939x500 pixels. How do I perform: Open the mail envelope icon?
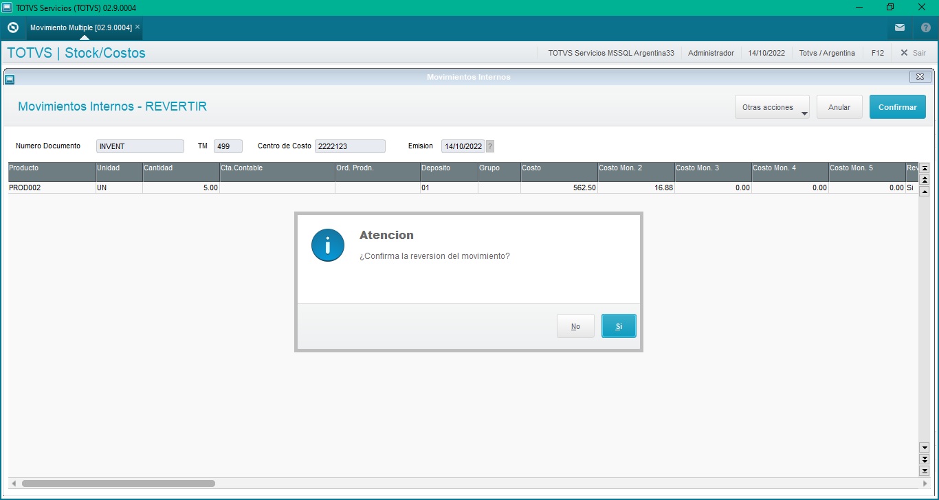[900, 27]
